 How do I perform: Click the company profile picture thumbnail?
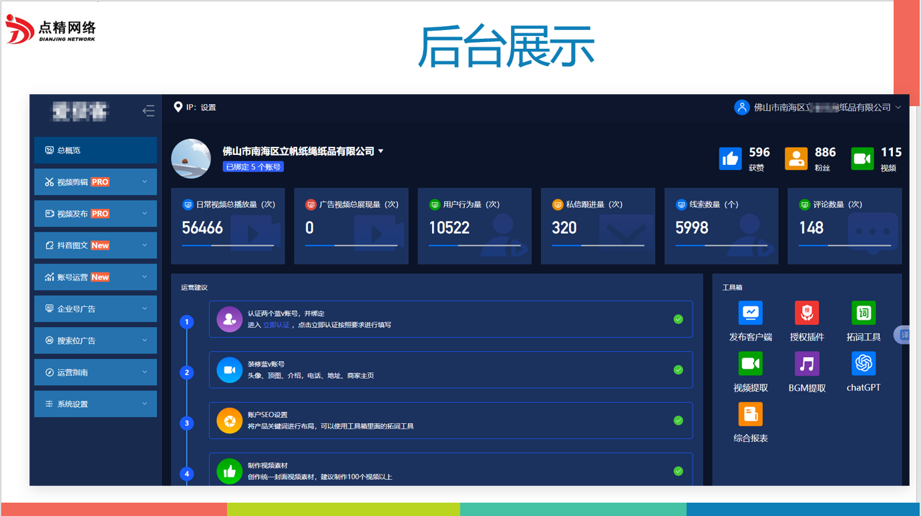point(191,159)
